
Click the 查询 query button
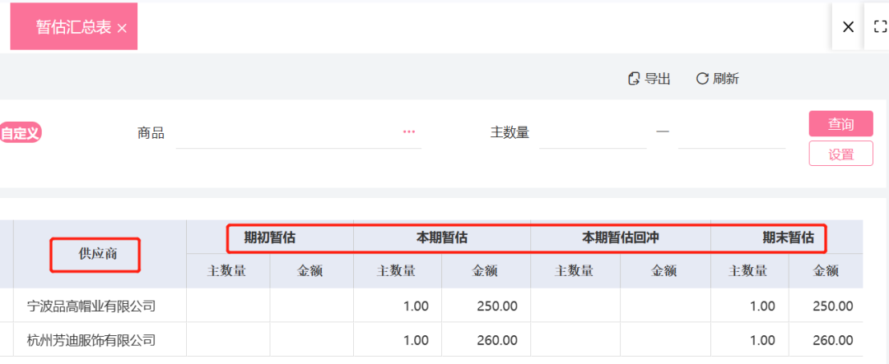click(x=840, y=124)
